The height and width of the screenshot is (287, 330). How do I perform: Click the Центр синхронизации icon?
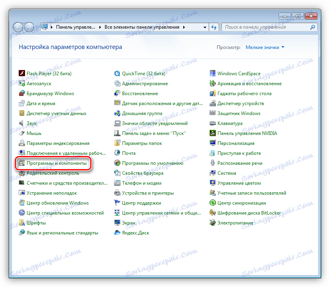pyautogui.click(x=213, y=203)
